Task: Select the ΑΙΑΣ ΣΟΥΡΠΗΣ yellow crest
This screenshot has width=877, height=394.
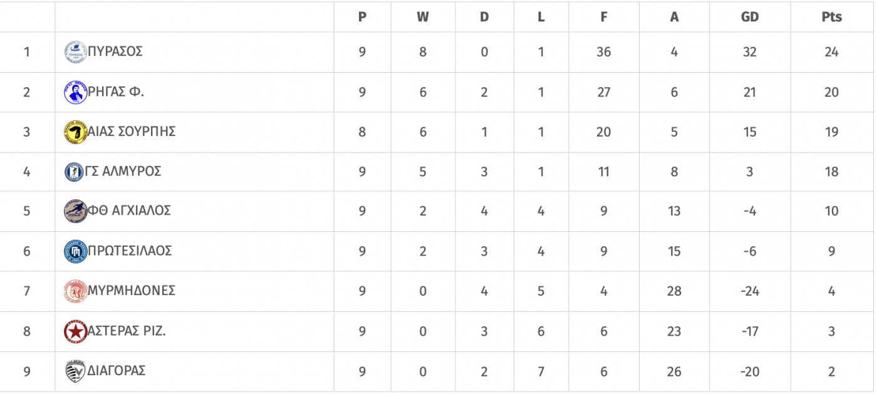Action: pyautogui.click(x=75, y=132)
